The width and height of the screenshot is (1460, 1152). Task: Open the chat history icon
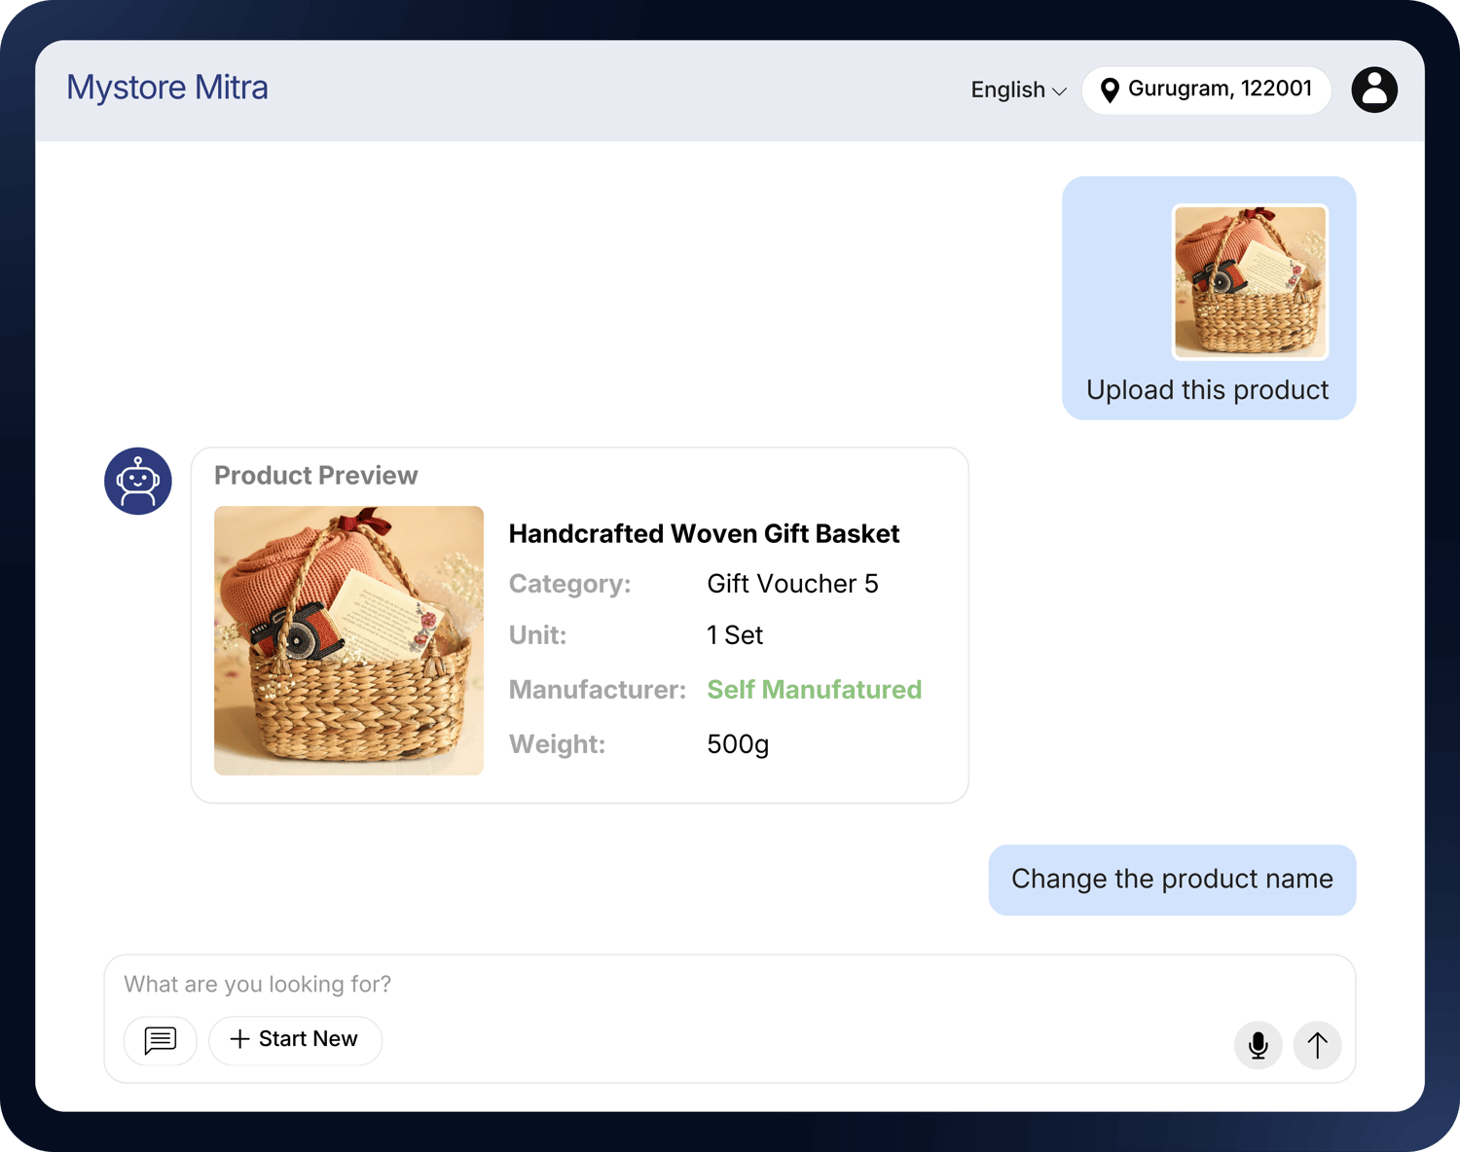tap(161, 1040)
